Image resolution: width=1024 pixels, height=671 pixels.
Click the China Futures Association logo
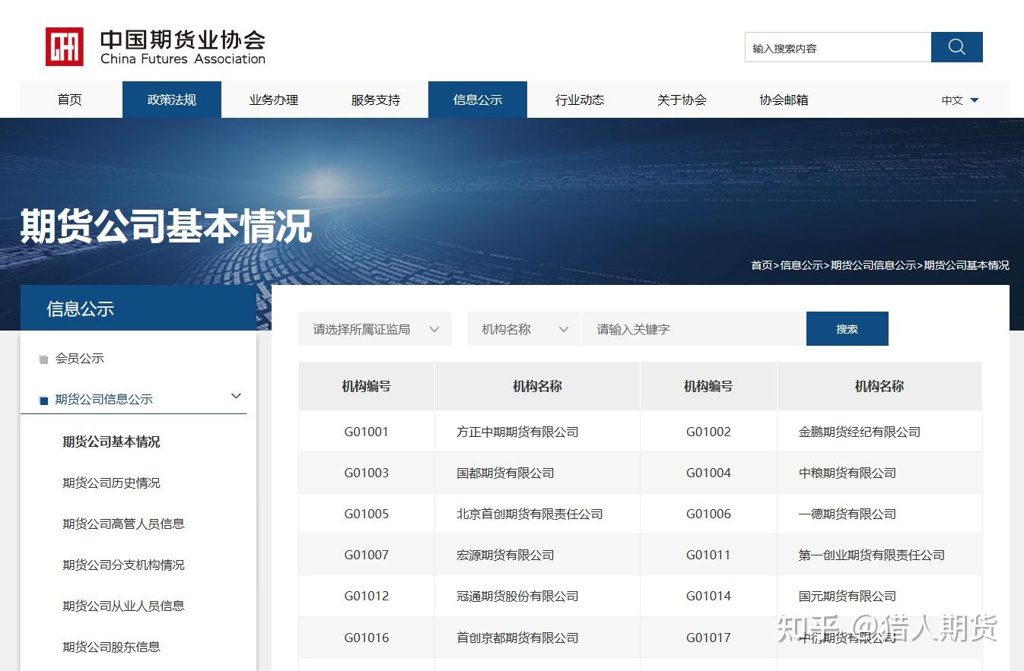(155, 47)
